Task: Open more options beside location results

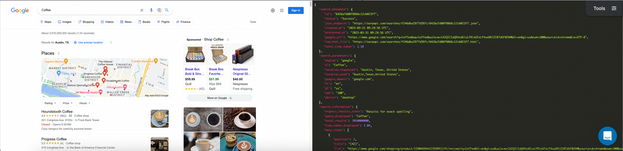Action: point(111,42)
